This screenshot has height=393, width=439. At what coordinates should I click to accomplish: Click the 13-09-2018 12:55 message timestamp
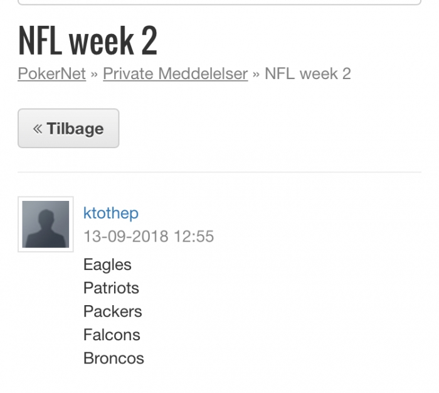coord(149,236)
